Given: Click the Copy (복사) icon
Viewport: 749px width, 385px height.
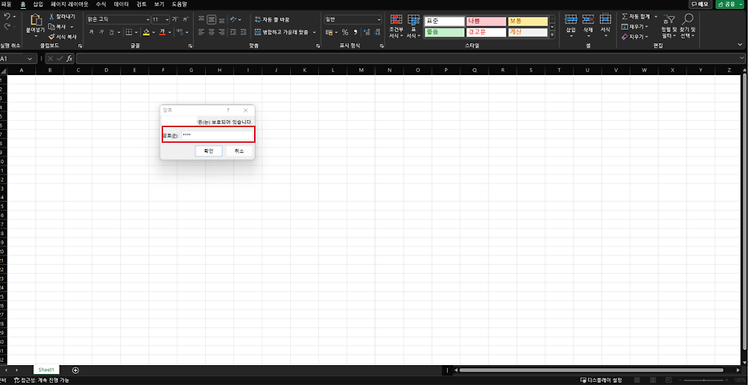Looking at the screenshot, I should click(52, 27).
